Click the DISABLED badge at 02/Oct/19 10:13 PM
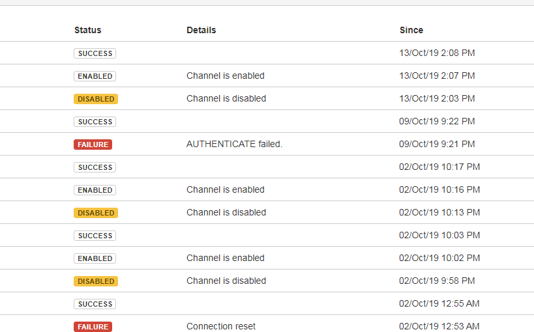Image resolution: width=534 pixels, height=332 pixels. click(x=96, y=213)
